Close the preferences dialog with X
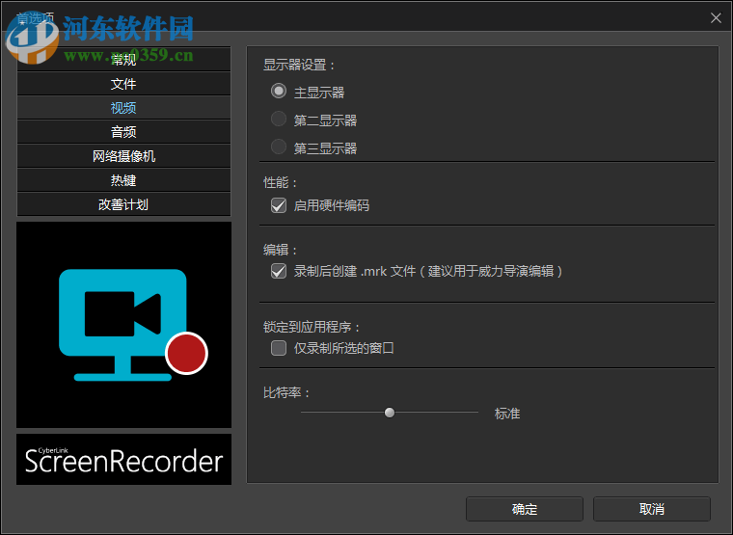This screenshot has width=733, height=535. click(716, 18)
